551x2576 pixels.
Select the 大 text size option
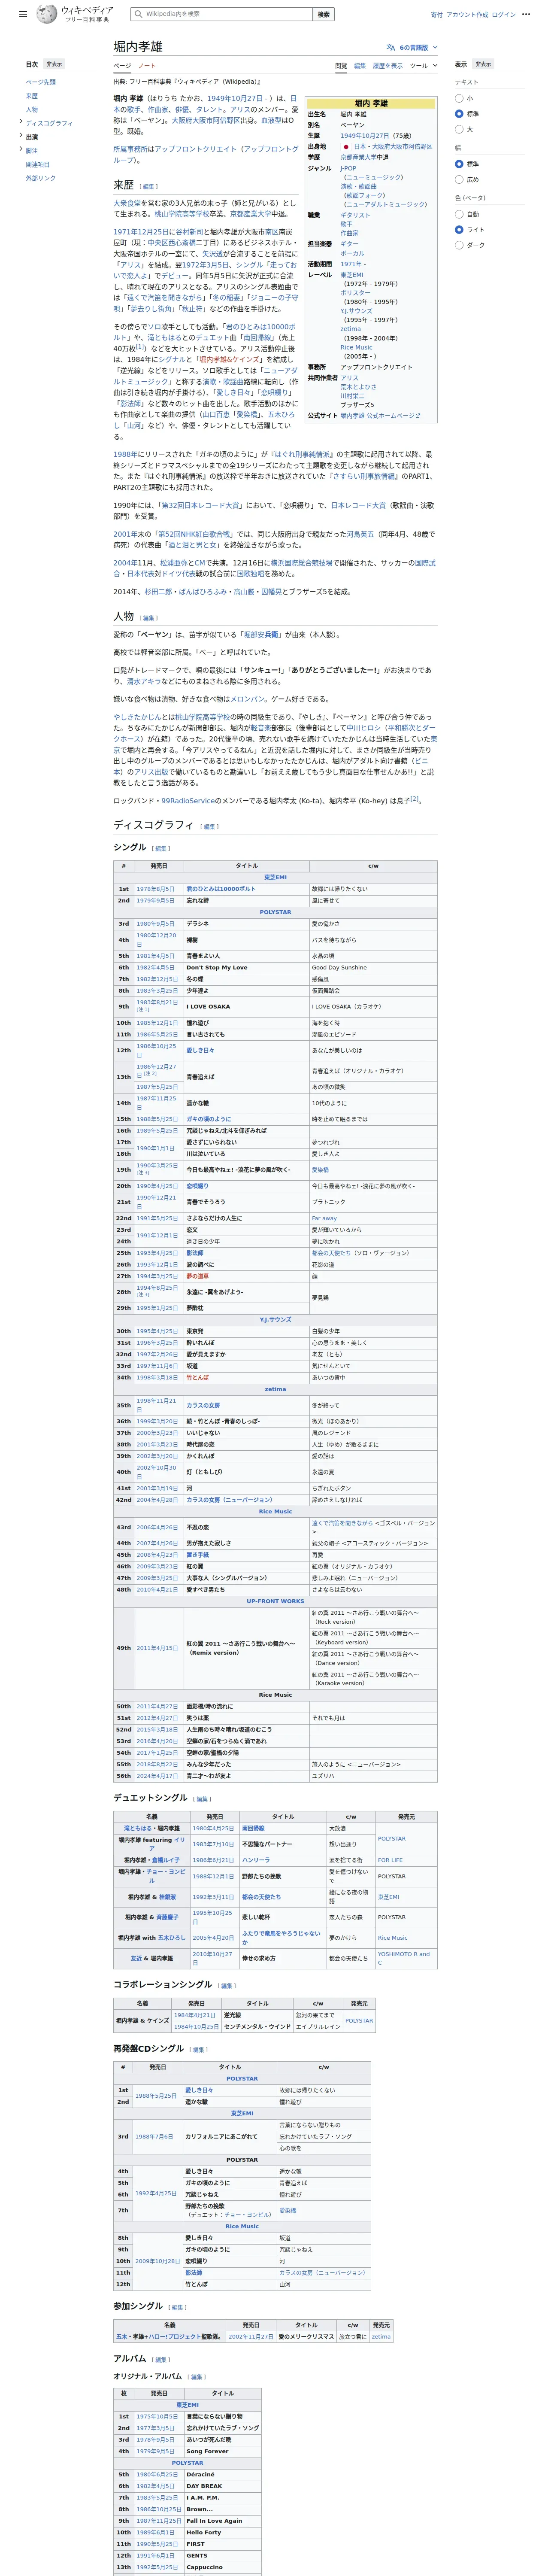coord(459,129)
